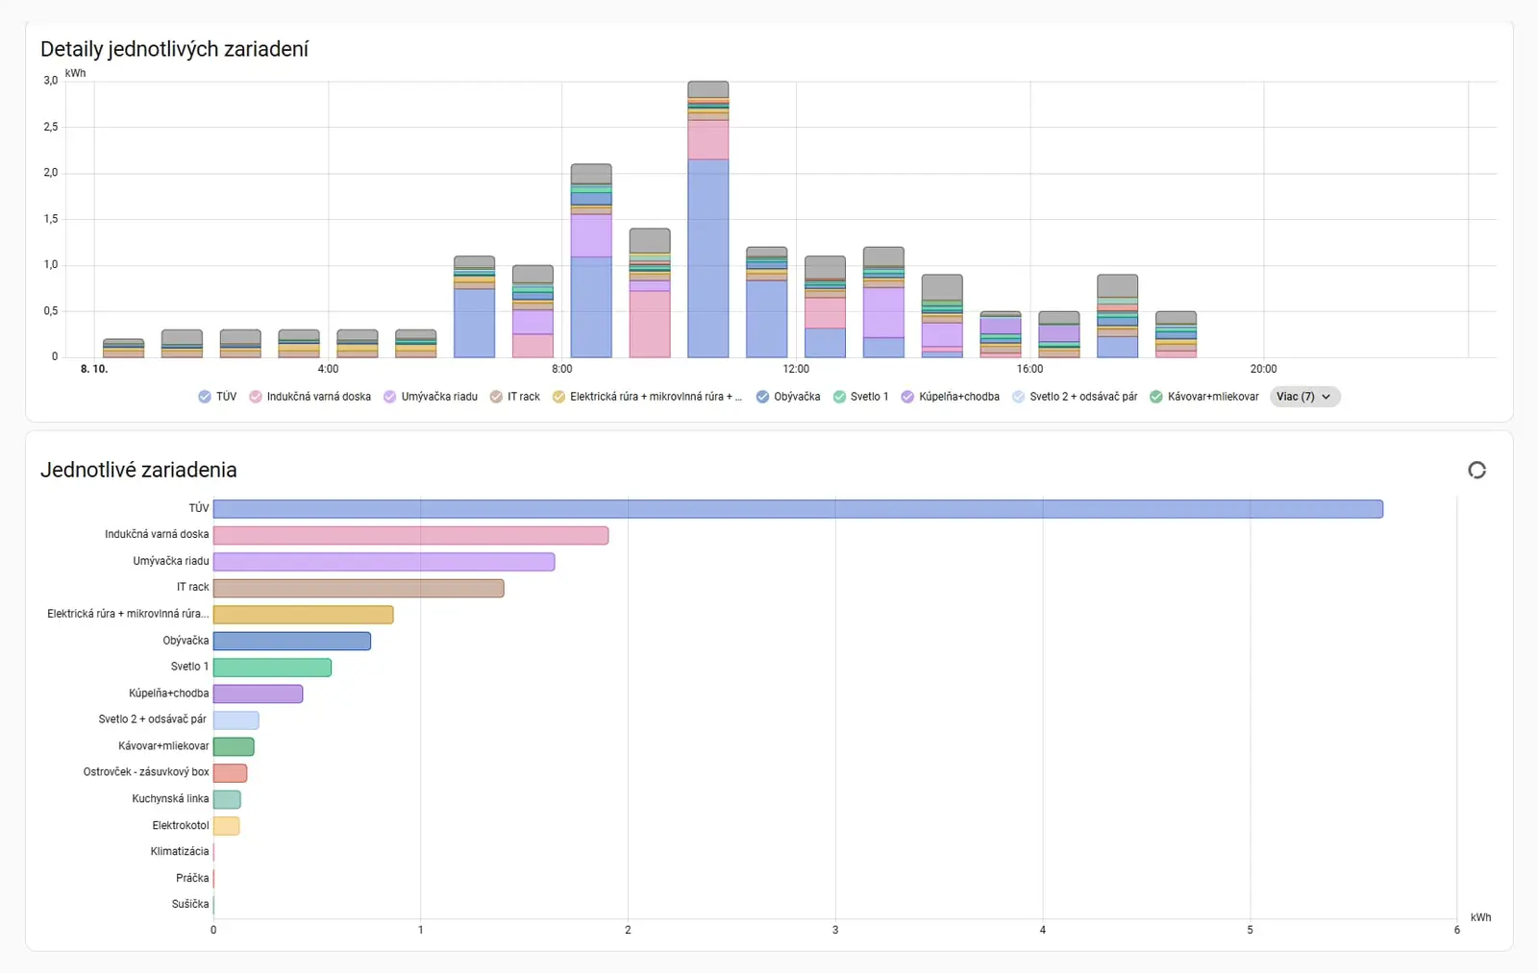Click the stacked bar at 4:00

[x=358, y=344]
